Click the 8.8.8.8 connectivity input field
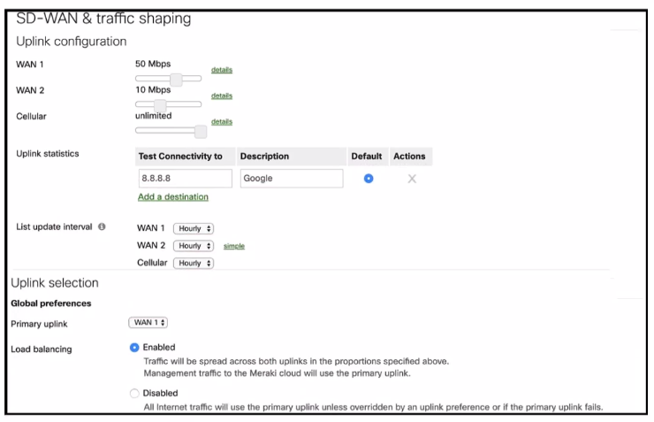 (x=185, y=179)
